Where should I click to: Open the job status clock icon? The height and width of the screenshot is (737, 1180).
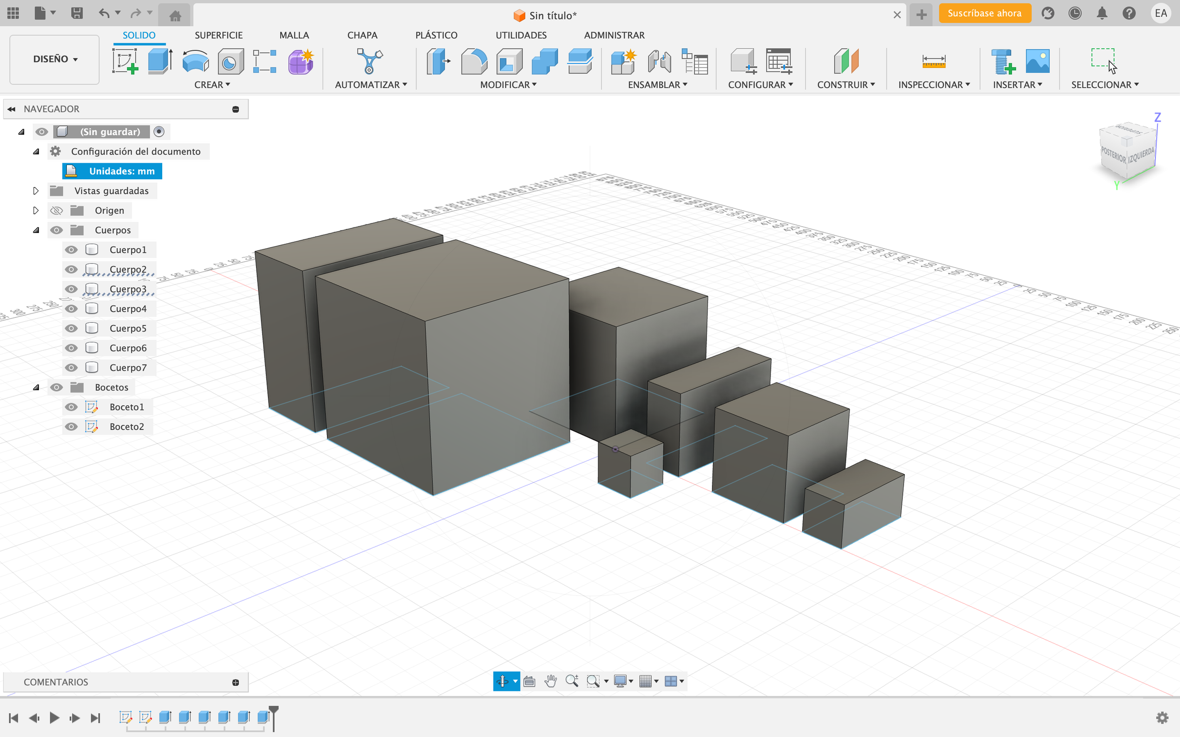(x=1075, y=13)
